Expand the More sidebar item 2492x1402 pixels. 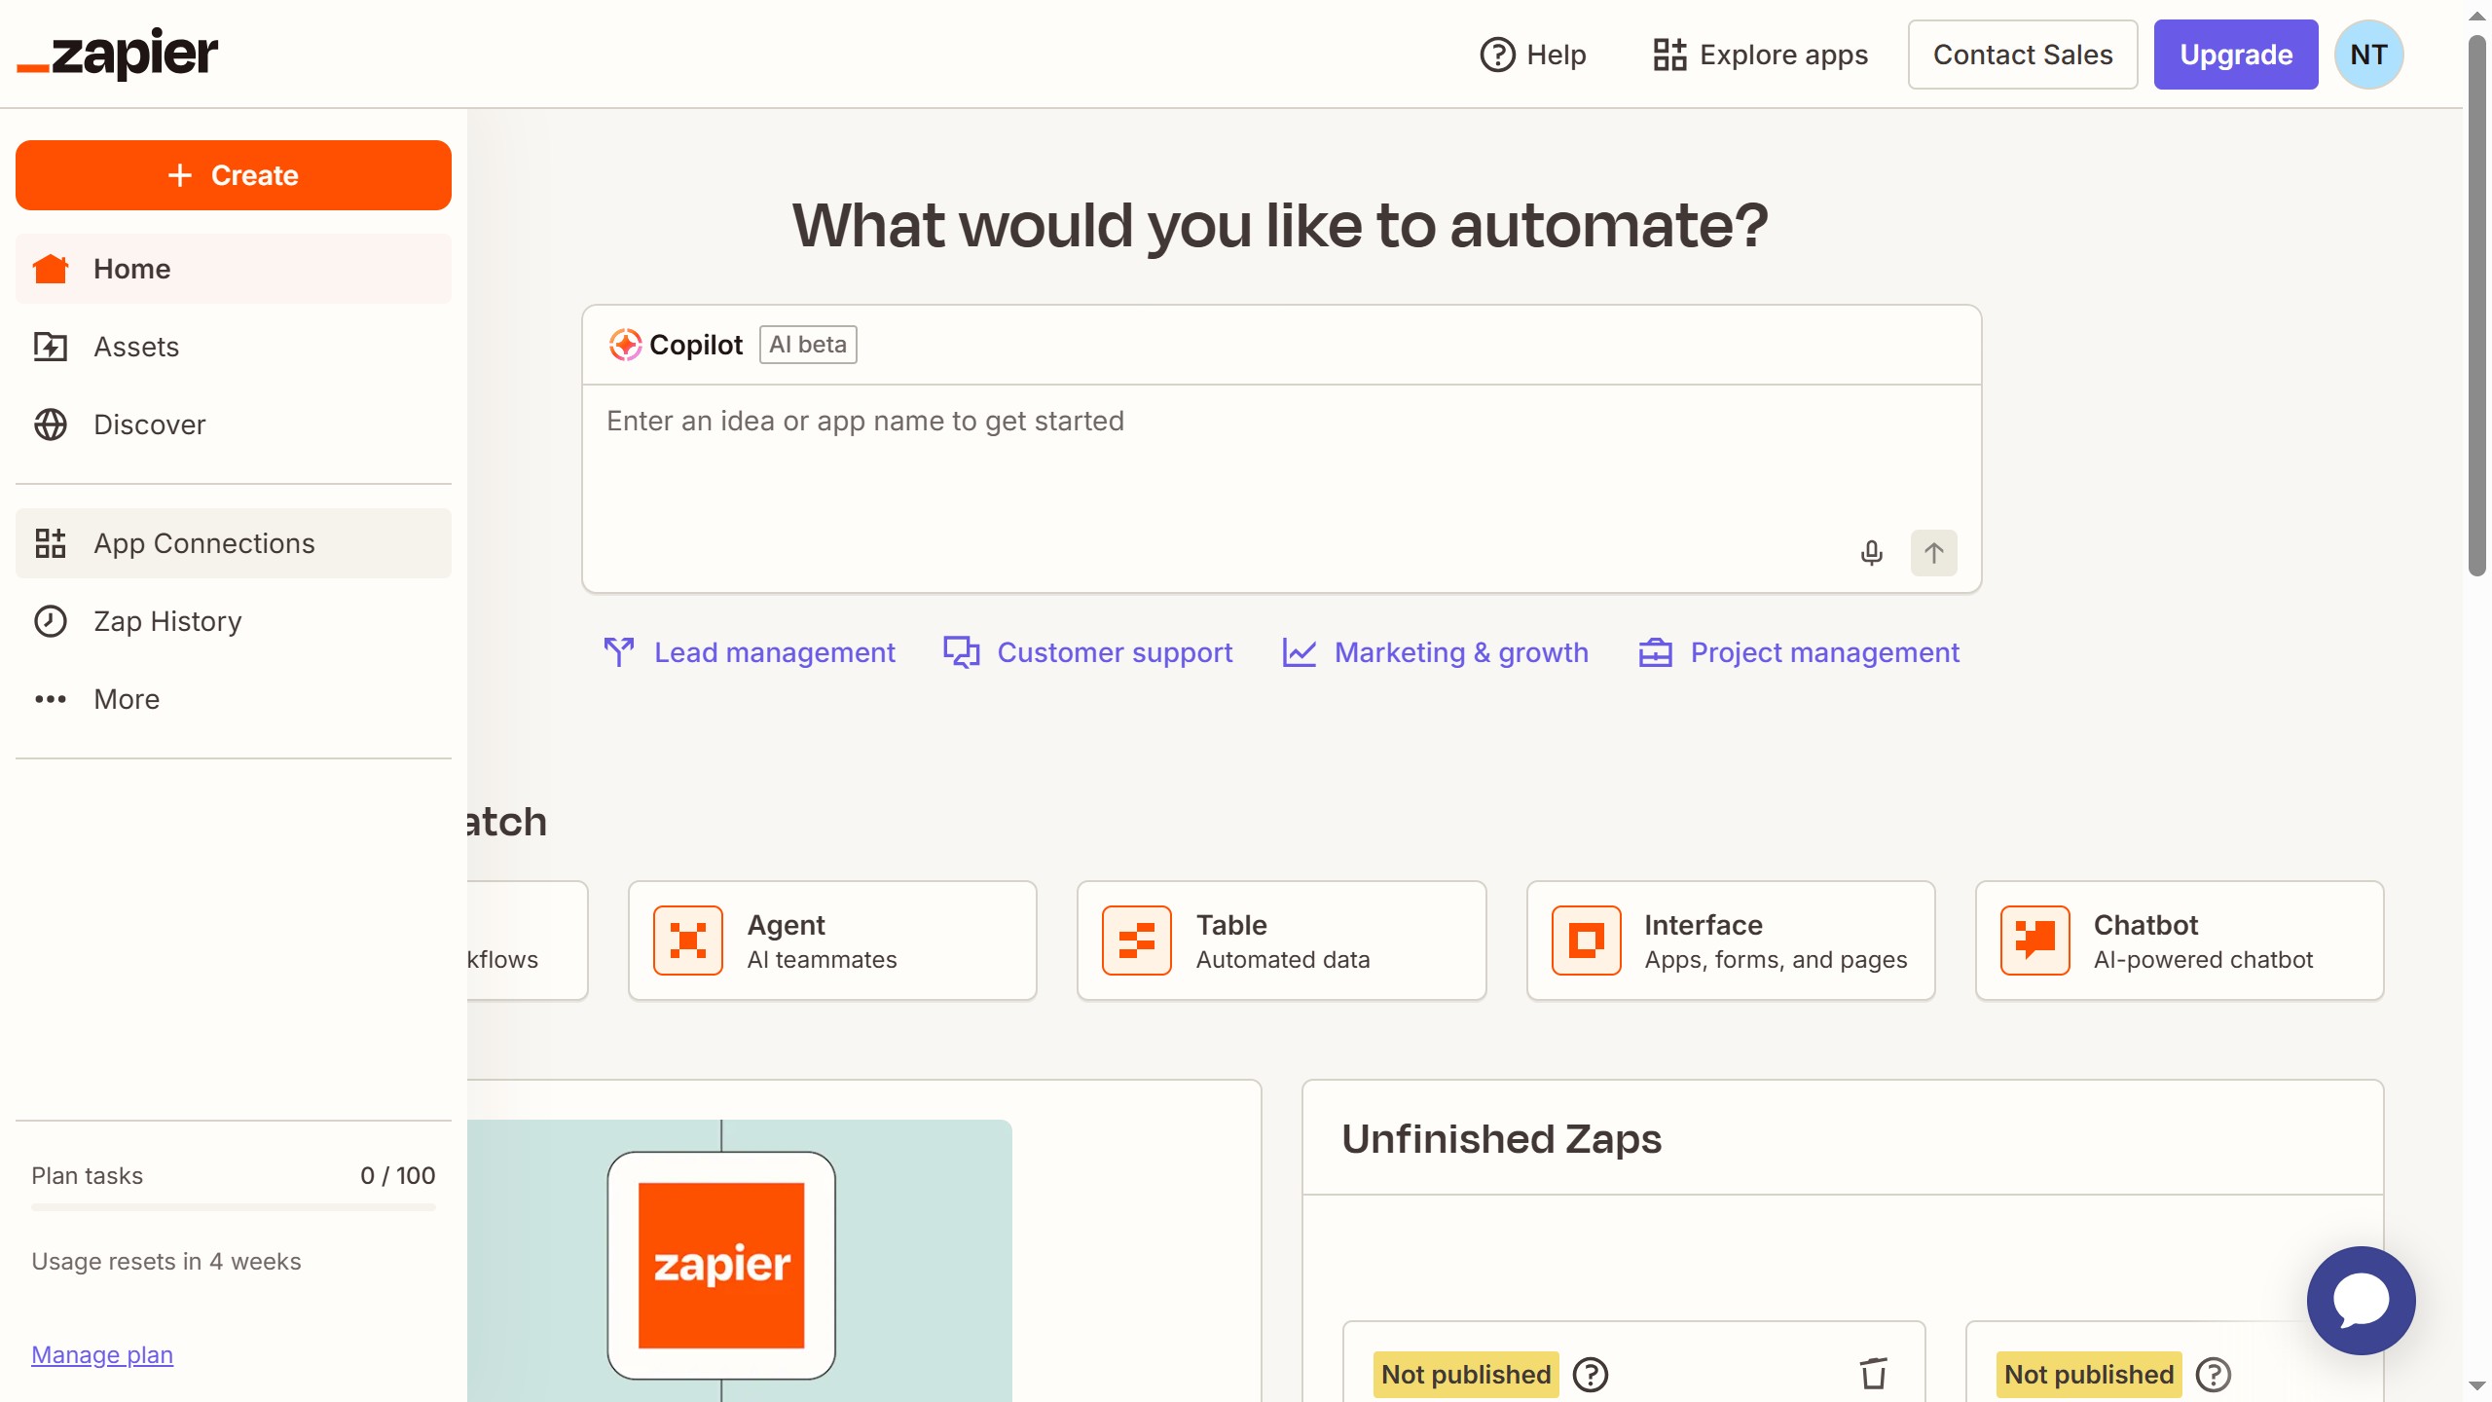coord(234,699)
